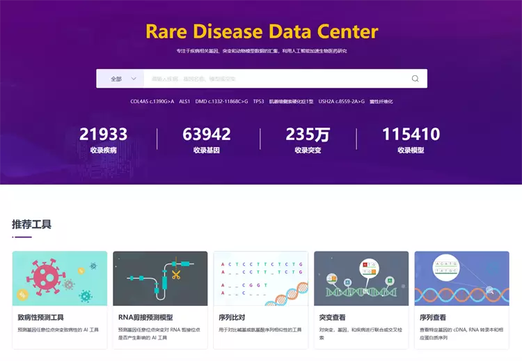Open the 突变查看 tool title
Viewport: 522px width, 361px height.
(333, 317)
